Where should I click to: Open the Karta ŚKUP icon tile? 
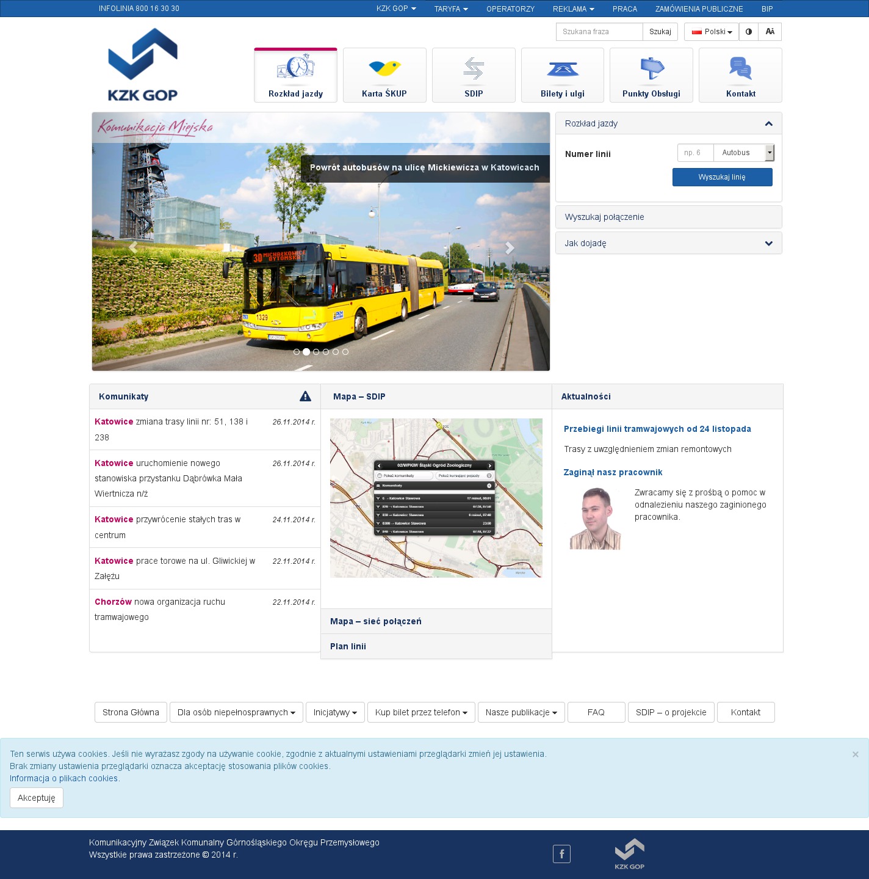(384, 68)
